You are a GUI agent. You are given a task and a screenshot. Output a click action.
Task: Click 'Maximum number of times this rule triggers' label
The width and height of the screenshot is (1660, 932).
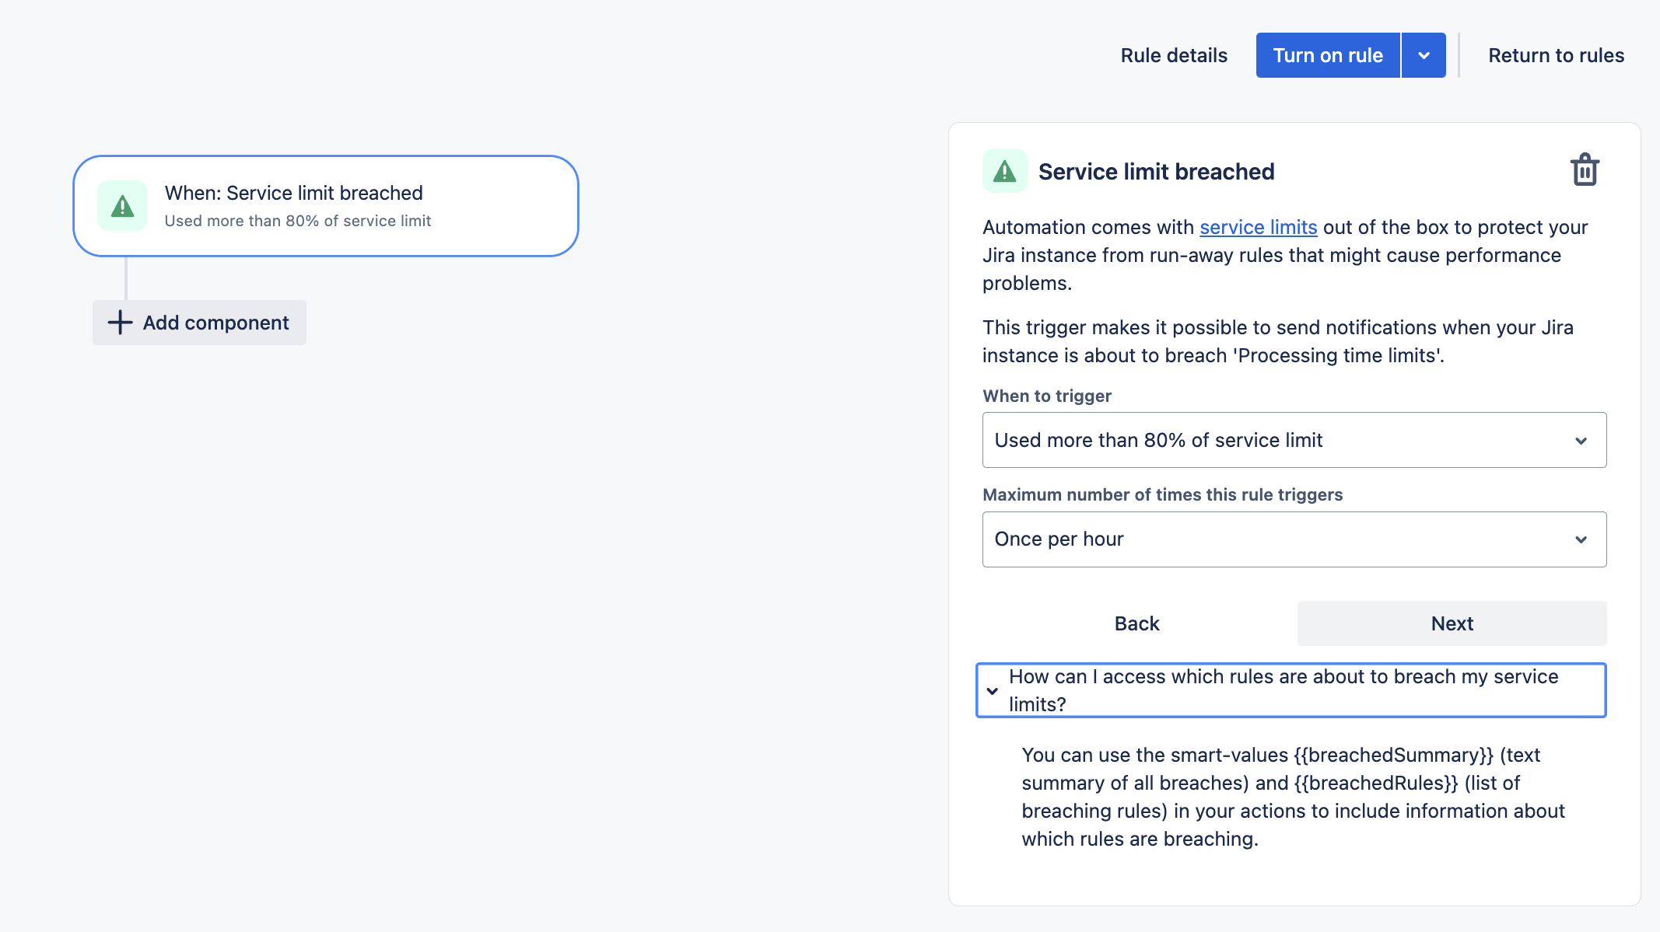pos(1162,494)
